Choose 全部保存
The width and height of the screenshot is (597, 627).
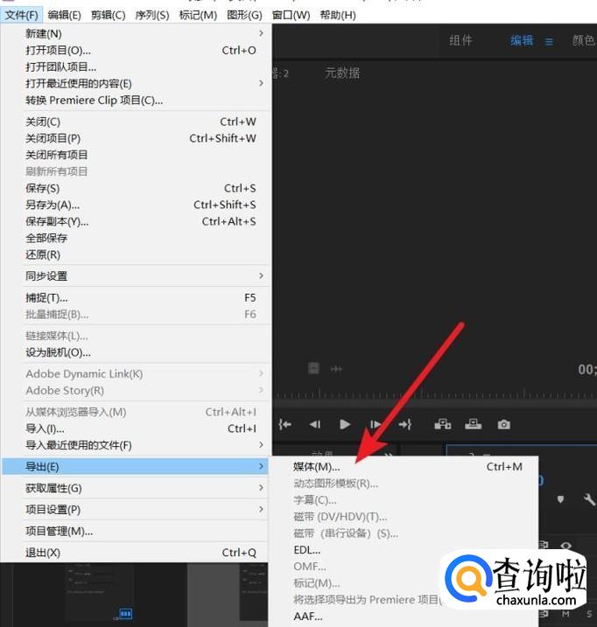(x=136, y=238)
